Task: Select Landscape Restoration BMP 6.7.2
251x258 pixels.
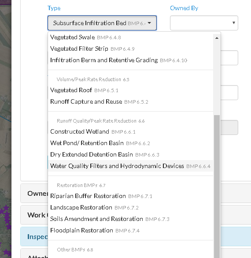Action: (131, 208)
